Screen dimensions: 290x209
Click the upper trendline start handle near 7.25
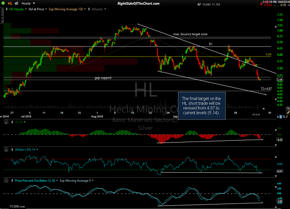(x=138, y=24)
